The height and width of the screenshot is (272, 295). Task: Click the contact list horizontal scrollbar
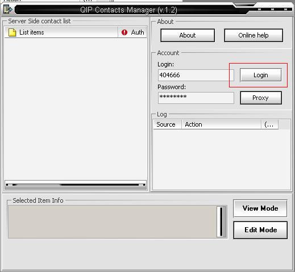76,185
